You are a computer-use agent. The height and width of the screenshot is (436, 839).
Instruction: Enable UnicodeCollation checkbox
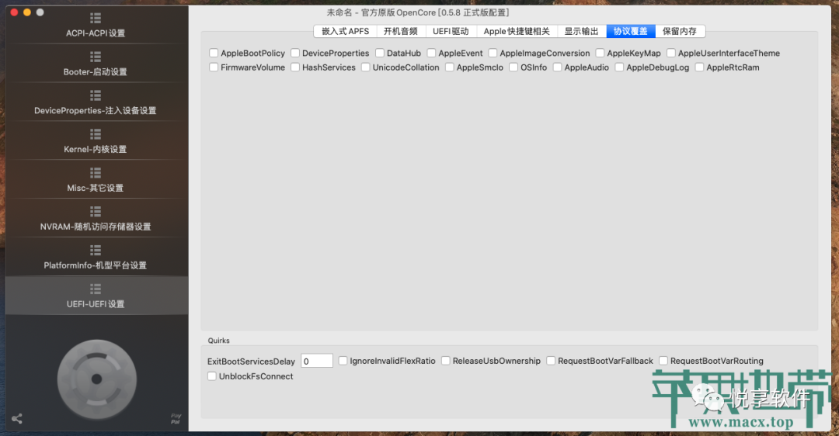pos(365,67)
